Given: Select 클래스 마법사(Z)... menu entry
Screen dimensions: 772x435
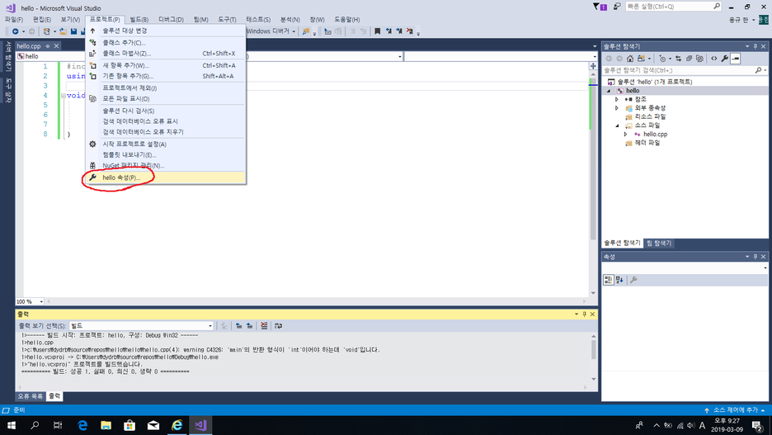Looking at the screenshot, I should coord(166,53).
